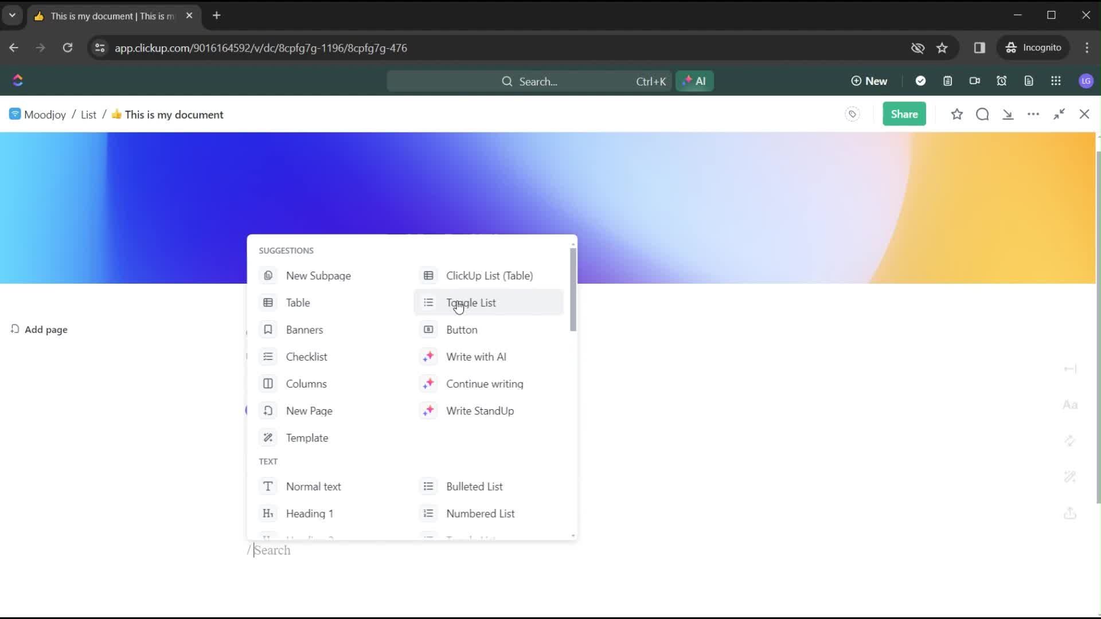Expand document breadcrumb List item

pyautogui.click(x=88, y=114)
